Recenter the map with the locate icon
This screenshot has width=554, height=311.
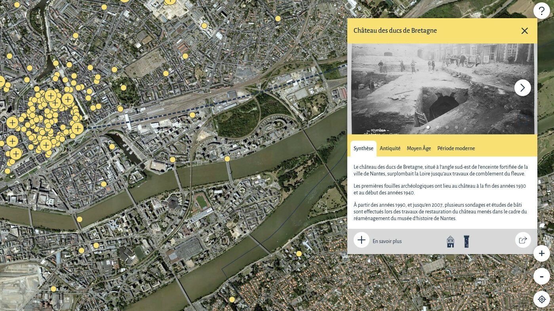[x=541, y=299]
